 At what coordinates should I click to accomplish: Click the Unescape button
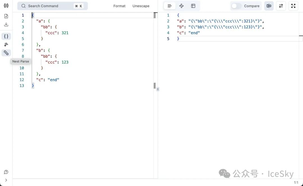click(x=141, y=6)
